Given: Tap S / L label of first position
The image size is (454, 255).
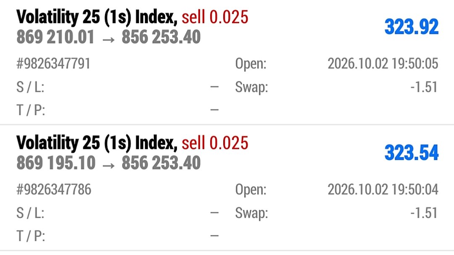Looking at the screenshot, I should (x=30, y=87).
